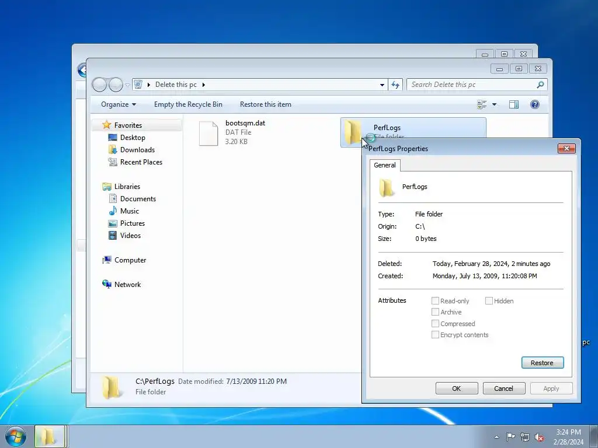Close the PerfLogs Properties dialog

click(x=566, y=149)
